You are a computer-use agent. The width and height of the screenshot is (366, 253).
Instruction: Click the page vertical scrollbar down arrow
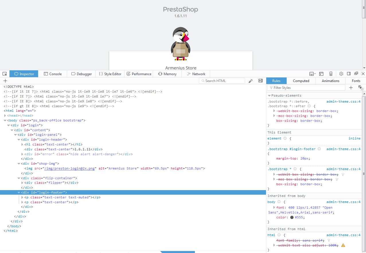[364, 68]
